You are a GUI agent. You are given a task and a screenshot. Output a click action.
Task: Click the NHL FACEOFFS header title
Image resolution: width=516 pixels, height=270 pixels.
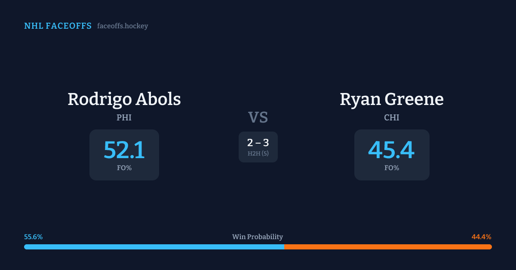pos(58,26)
